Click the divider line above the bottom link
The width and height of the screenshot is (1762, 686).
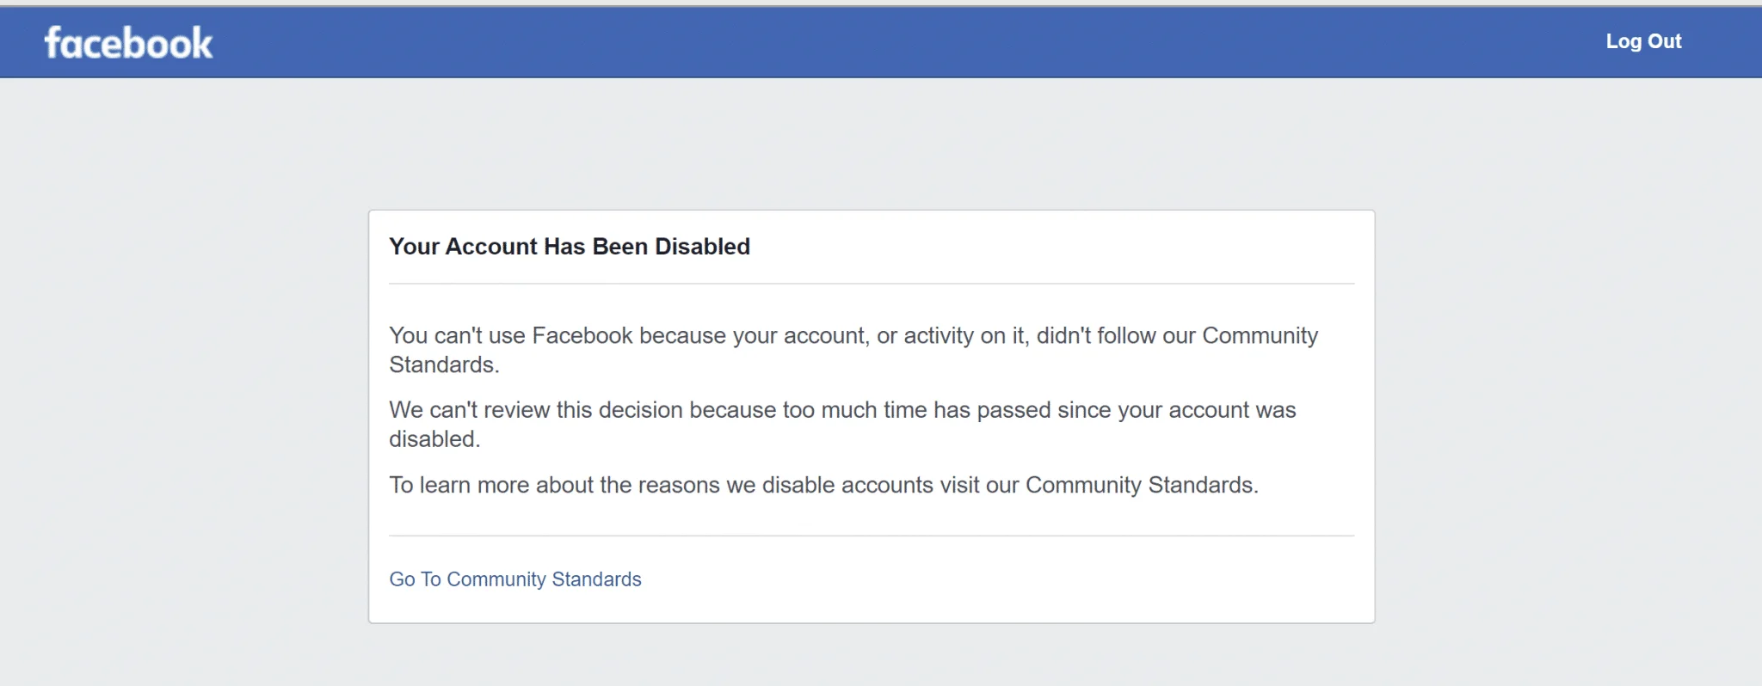871,536
